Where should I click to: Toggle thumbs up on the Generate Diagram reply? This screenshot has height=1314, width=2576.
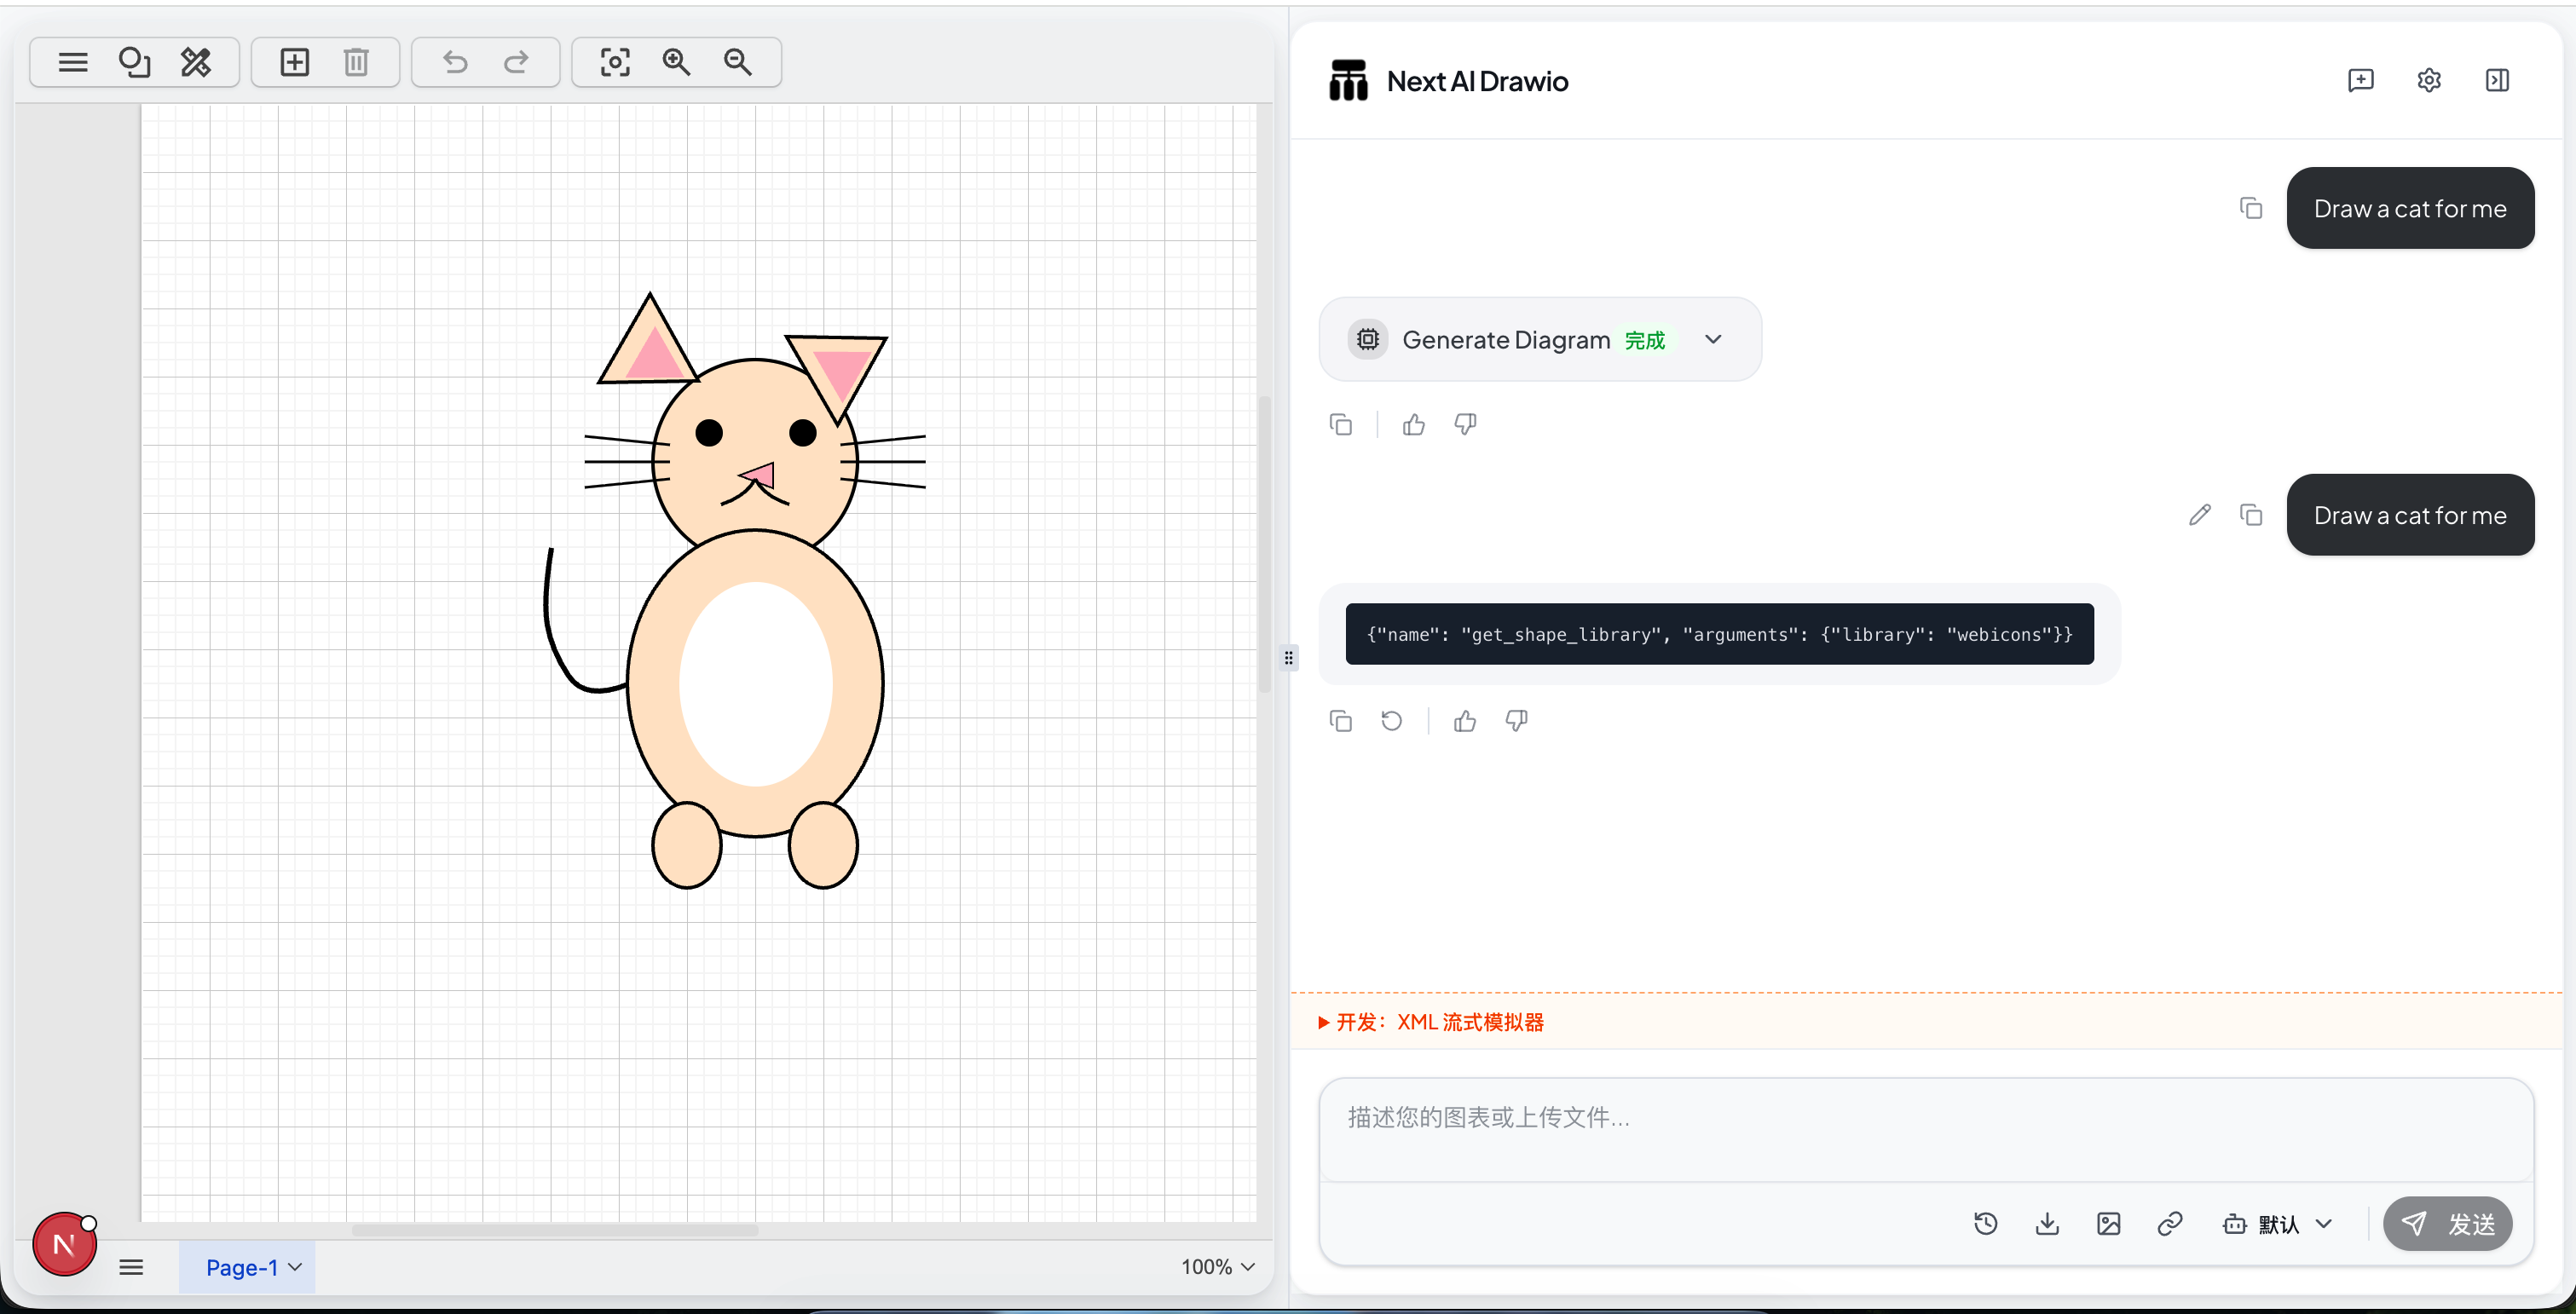point(1413,425)
